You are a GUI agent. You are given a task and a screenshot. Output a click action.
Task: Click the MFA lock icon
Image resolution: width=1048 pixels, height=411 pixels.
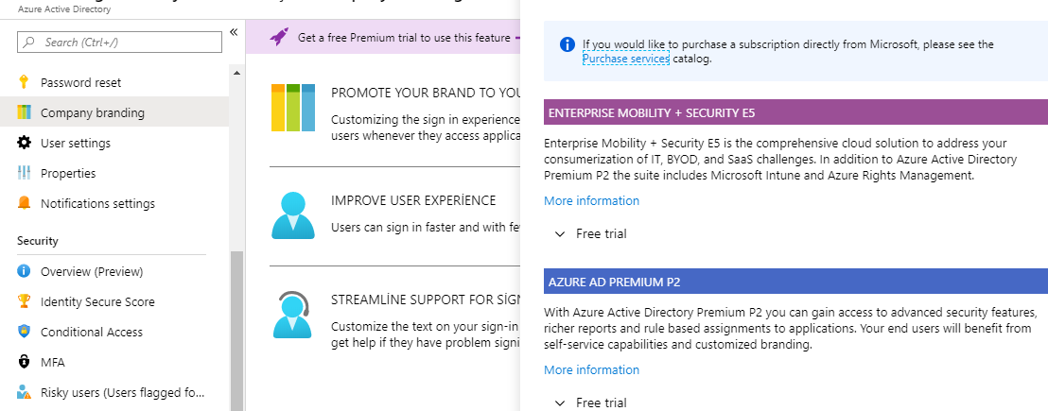(24, 362)
